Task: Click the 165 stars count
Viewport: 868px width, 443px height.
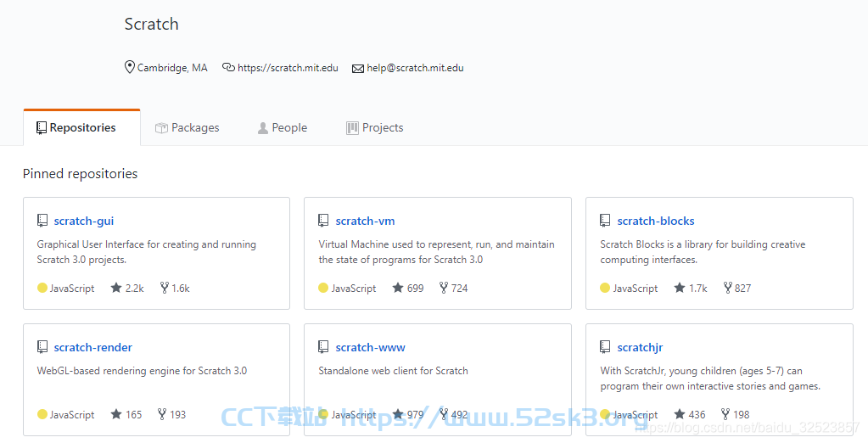Action: (x=133, y=414)
